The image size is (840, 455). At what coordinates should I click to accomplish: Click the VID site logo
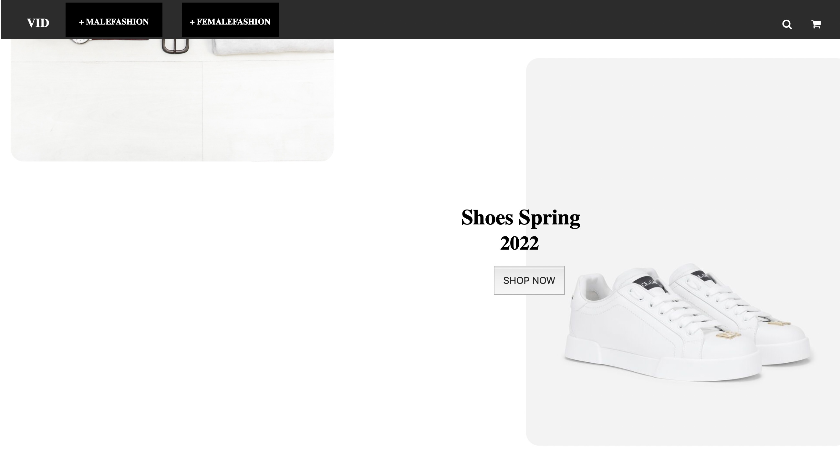tap(38, 23)
